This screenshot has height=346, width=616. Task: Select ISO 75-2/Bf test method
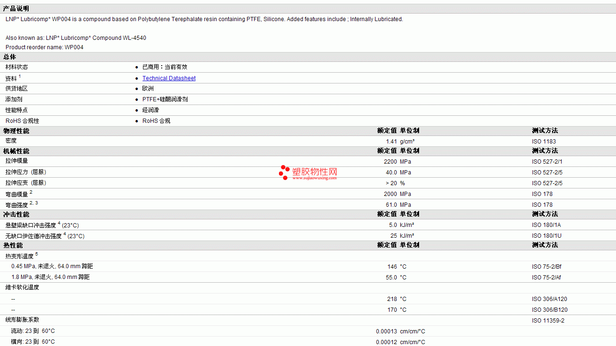click(547, 267)
